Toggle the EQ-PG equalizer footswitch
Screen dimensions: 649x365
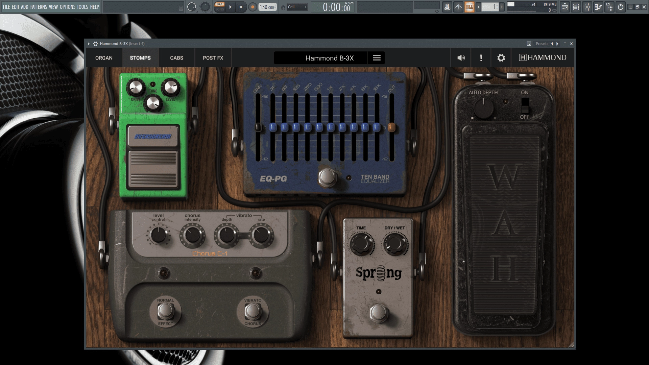[x=327, y=177]
